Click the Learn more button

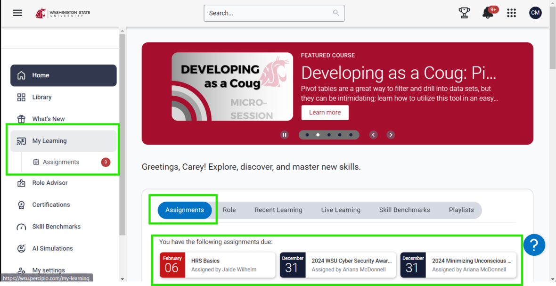tap(325, 113)
